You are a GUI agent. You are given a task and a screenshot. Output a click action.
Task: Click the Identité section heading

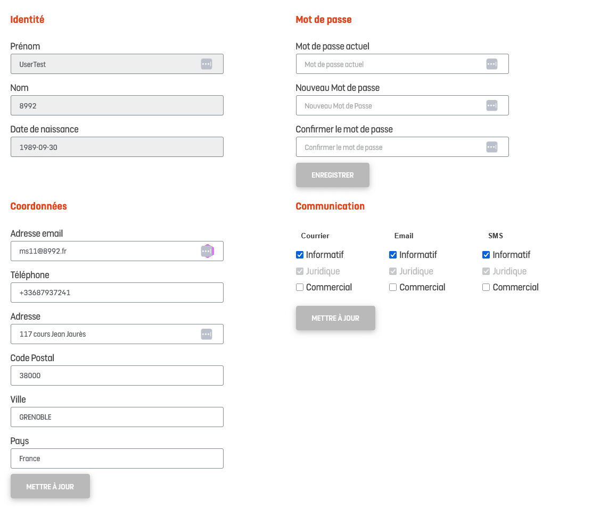(x=27, y=20)
